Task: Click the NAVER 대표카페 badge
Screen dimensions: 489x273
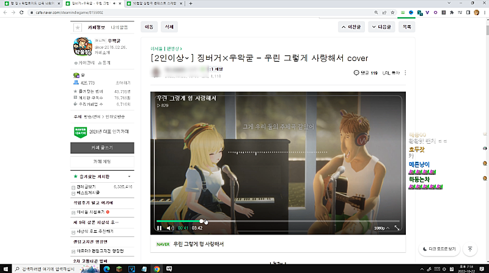Action: tap(80, 132)
